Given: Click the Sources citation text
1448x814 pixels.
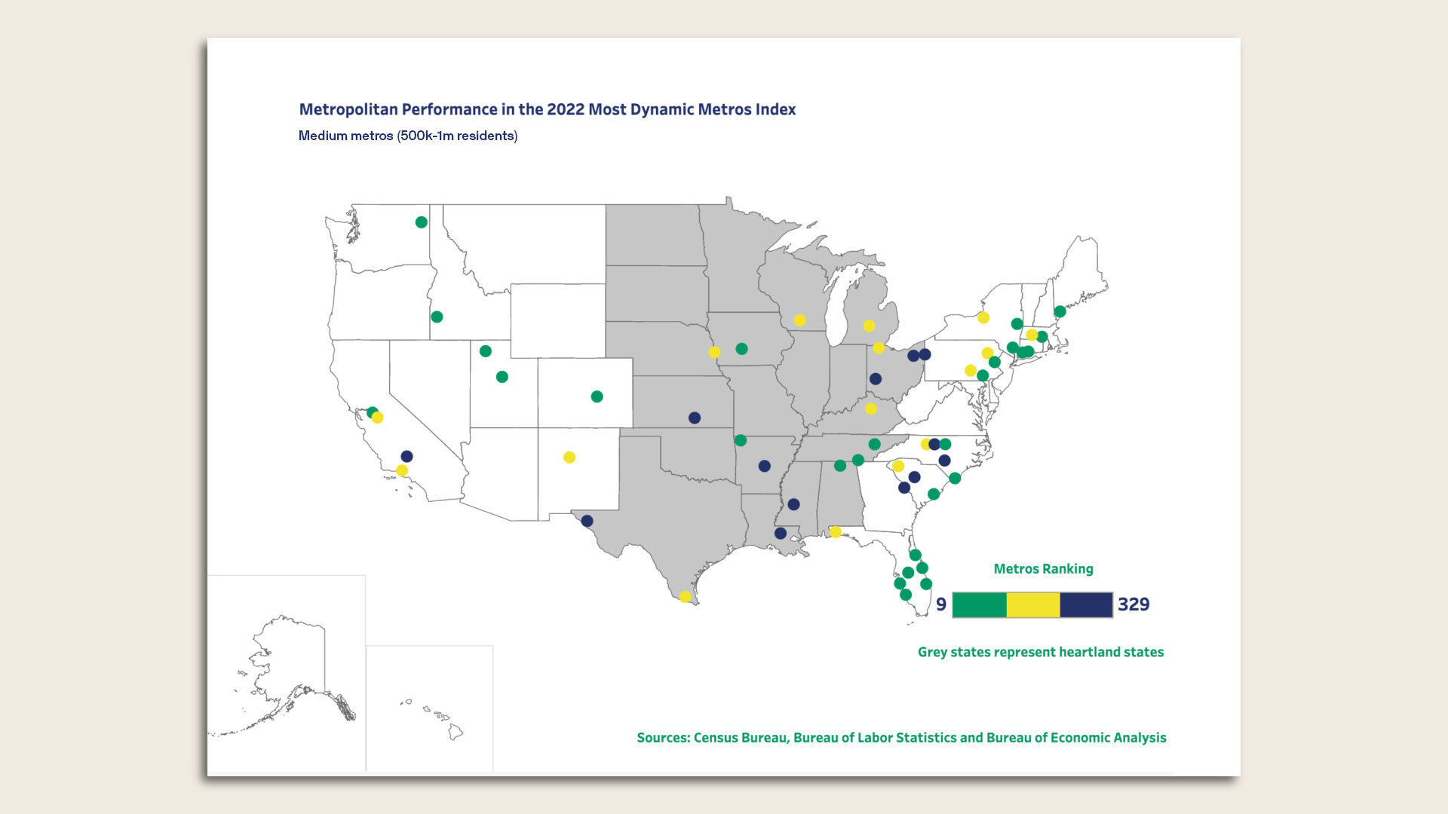Looking at the screenshot, I should click(x=901, y=738).
